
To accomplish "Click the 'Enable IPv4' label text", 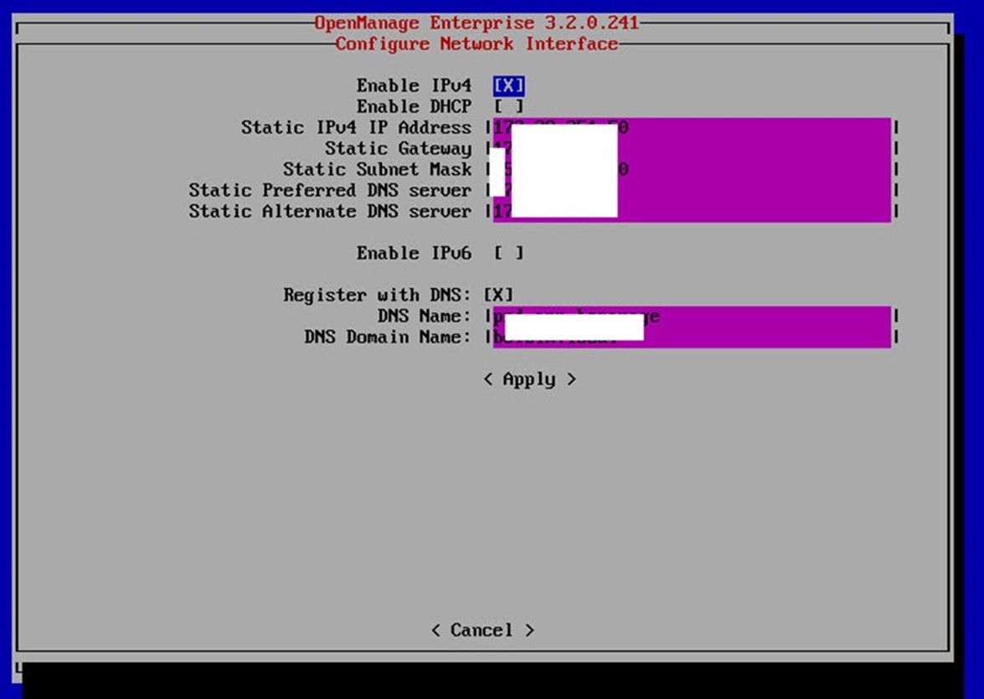I will point(414,85).
